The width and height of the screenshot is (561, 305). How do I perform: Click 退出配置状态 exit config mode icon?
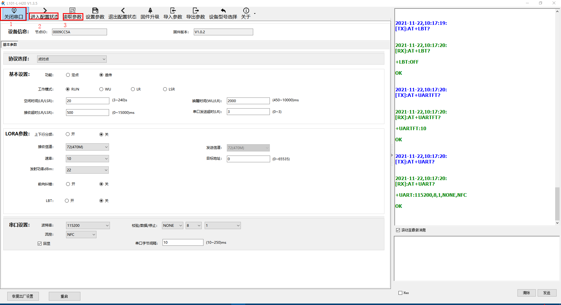122,11
